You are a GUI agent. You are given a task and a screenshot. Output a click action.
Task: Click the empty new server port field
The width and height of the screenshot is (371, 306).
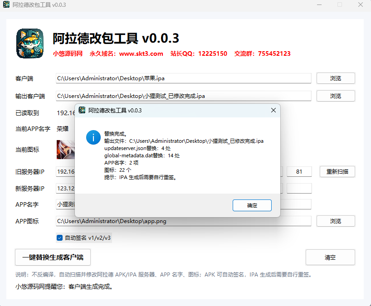pyautogui.click(x=299, y=189)
